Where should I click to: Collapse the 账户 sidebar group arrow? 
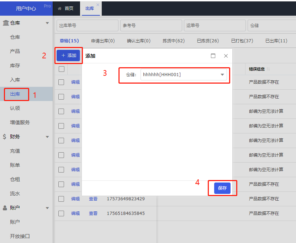(47, 208)
